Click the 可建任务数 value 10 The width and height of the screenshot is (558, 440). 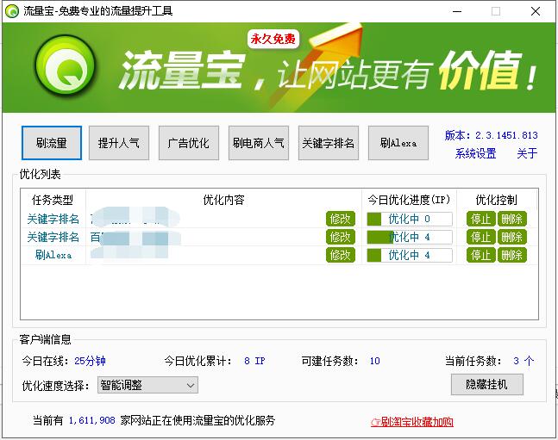click(x=374, y=361)
